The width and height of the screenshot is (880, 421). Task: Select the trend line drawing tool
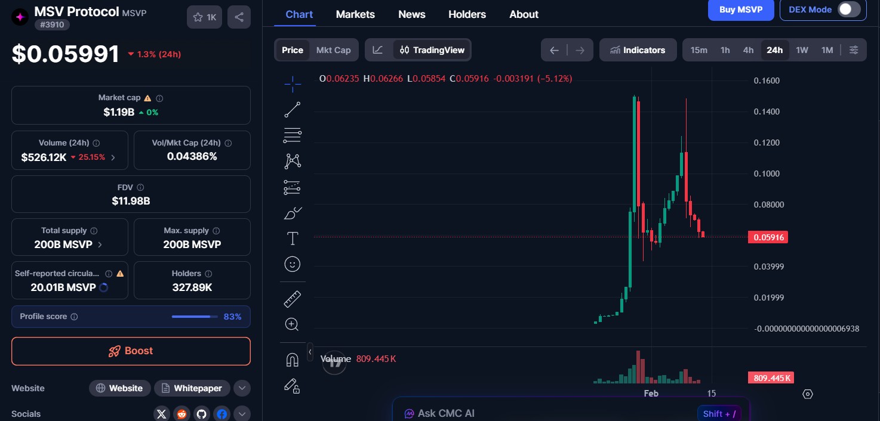click(x=293, y=109)
